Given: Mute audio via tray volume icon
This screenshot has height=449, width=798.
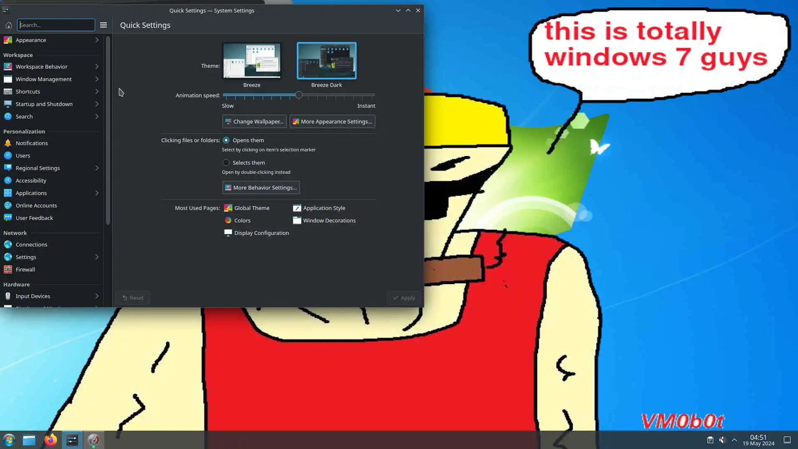Looking at the screenshot, I should pos(722,440).
